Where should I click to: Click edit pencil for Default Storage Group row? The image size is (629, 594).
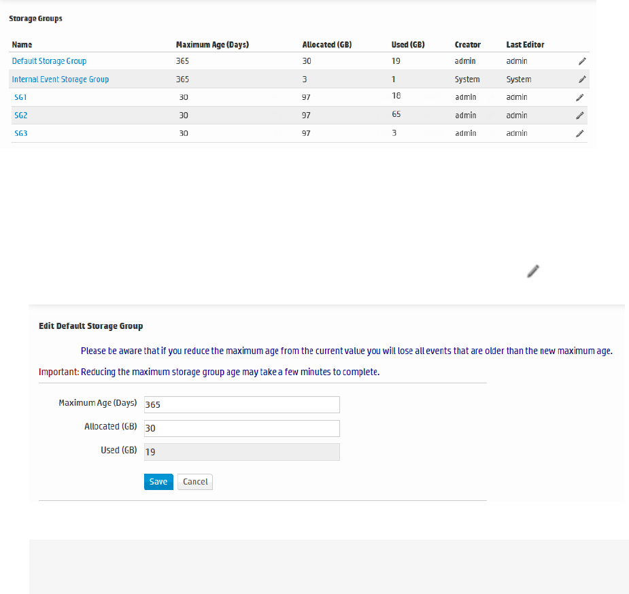click(x=582, y=61)
